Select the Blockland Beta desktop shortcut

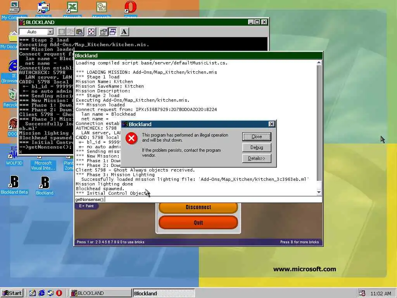[x=14, y=185]
